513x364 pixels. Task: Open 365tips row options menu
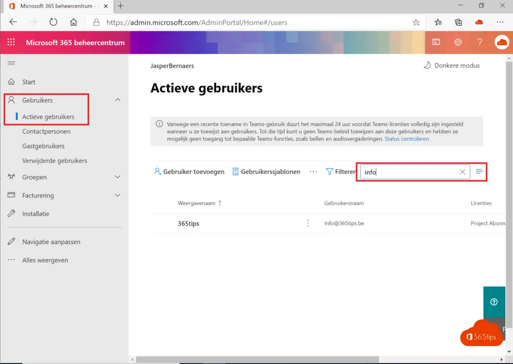[x=308, y=223]
